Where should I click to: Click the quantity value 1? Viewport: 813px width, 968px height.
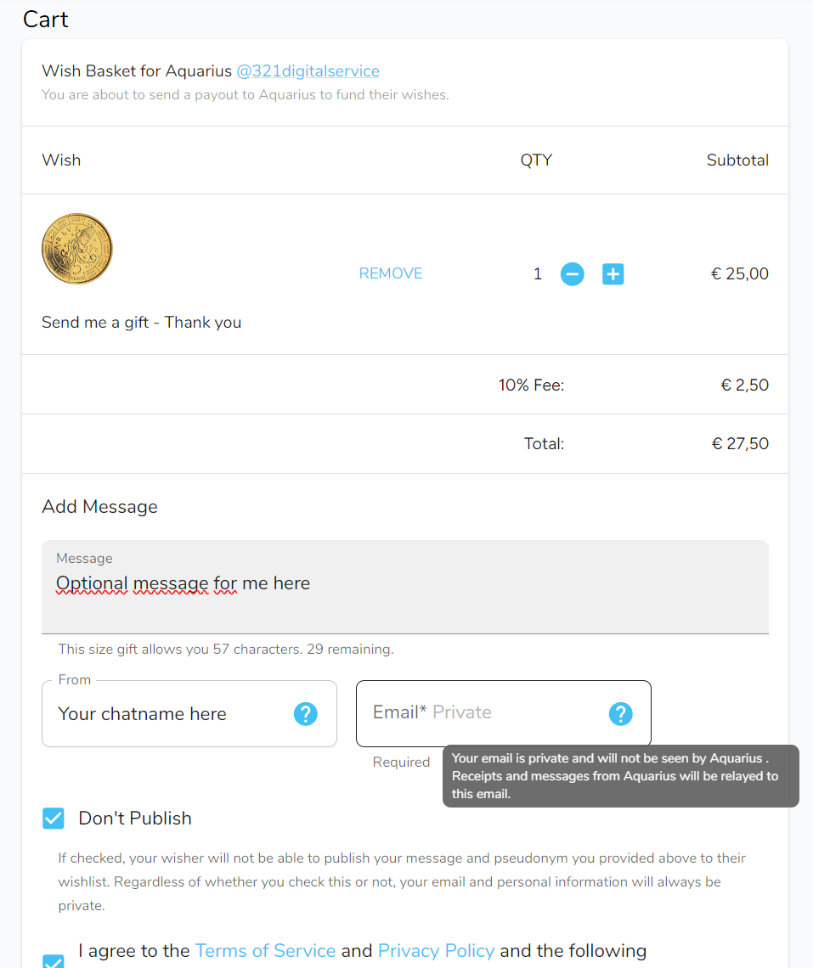point(537,274)
